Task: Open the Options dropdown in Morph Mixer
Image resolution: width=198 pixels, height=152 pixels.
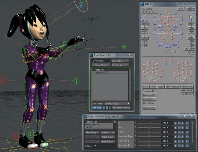Action: click(108, 133)
